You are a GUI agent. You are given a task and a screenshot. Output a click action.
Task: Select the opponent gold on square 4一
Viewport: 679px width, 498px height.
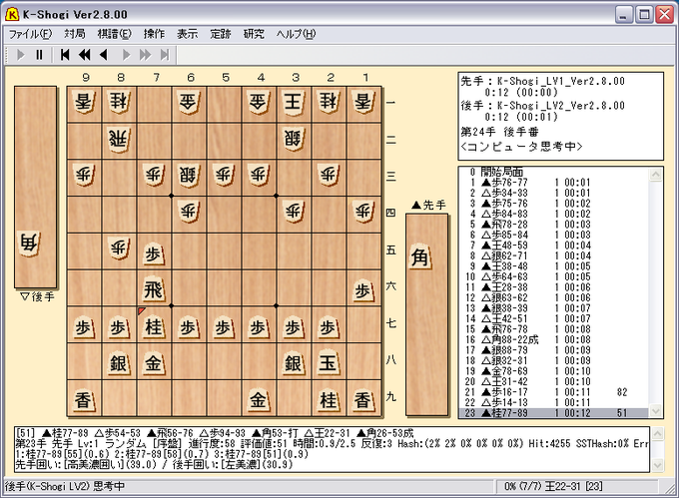coord(258,102)
